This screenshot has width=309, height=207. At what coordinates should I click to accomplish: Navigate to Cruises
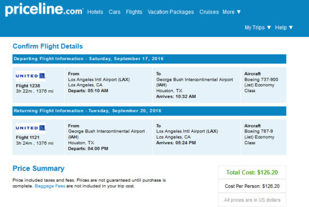tap(209, 12)
